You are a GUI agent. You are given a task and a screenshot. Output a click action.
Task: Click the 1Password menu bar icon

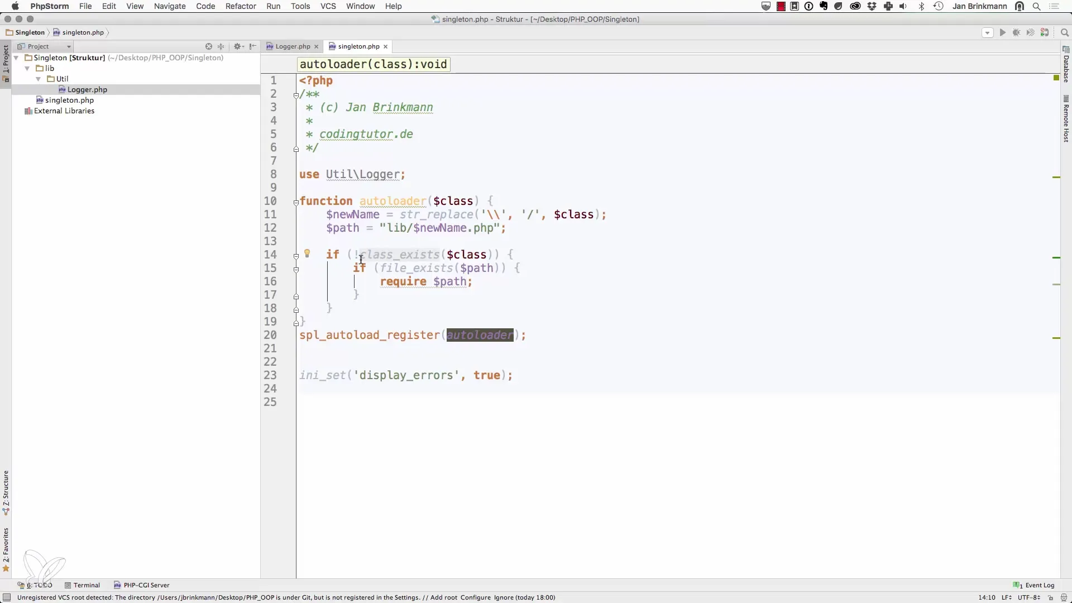click(809, 6)
